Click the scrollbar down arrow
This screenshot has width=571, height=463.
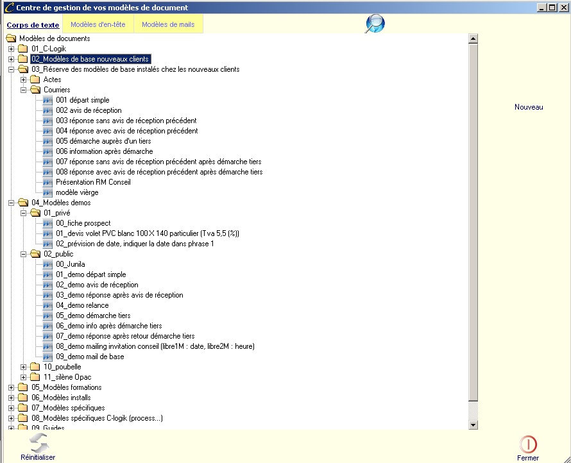click(473, 425)
